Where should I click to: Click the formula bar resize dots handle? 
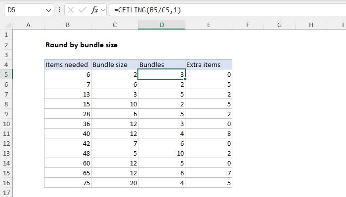[x=59, y=10]
